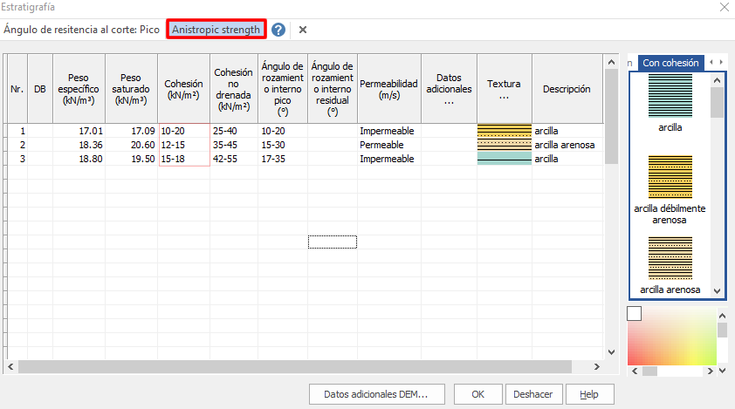Pick the white color swatch box
This screenshot has width=735, height=409.
(x=635, y=313)
